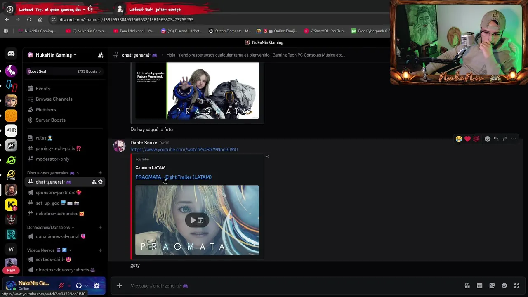Image resolution: width=528 pixels, height=297 pixels.
Task: Open the emoji picker in message bar
Action: click(504, 285)
